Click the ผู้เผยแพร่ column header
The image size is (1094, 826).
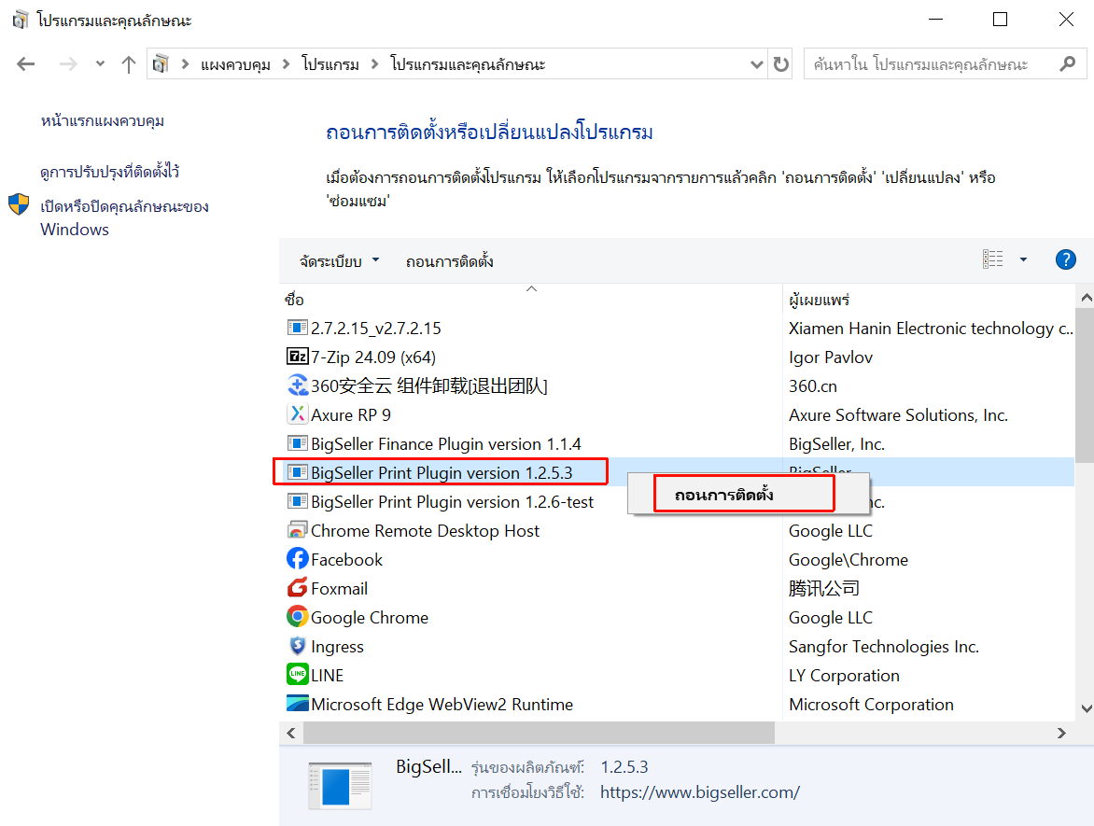pos(820,300)
